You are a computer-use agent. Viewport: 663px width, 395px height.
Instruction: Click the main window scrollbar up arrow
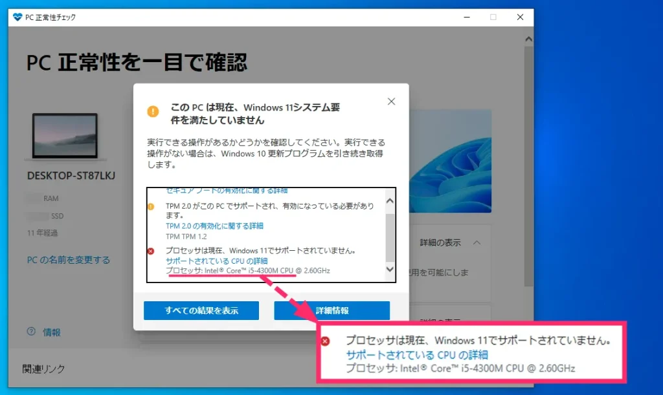coord(528,39)
